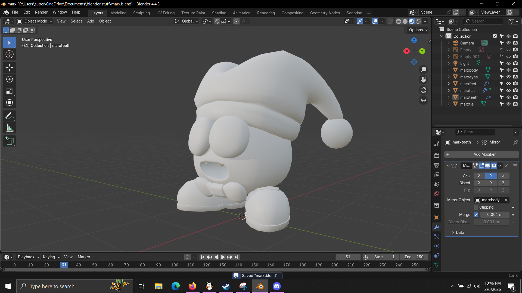Open the Object Mode dropdown
Image resolution: width=522 pixels, height=293 pixels.
(x=34, y=21)
